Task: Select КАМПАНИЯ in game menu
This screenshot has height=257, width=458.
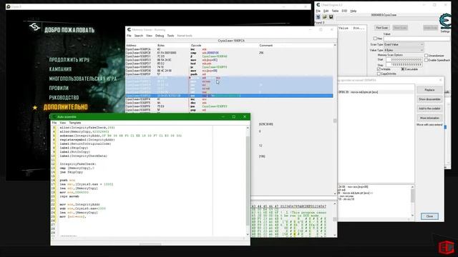Action: (60, 69)
